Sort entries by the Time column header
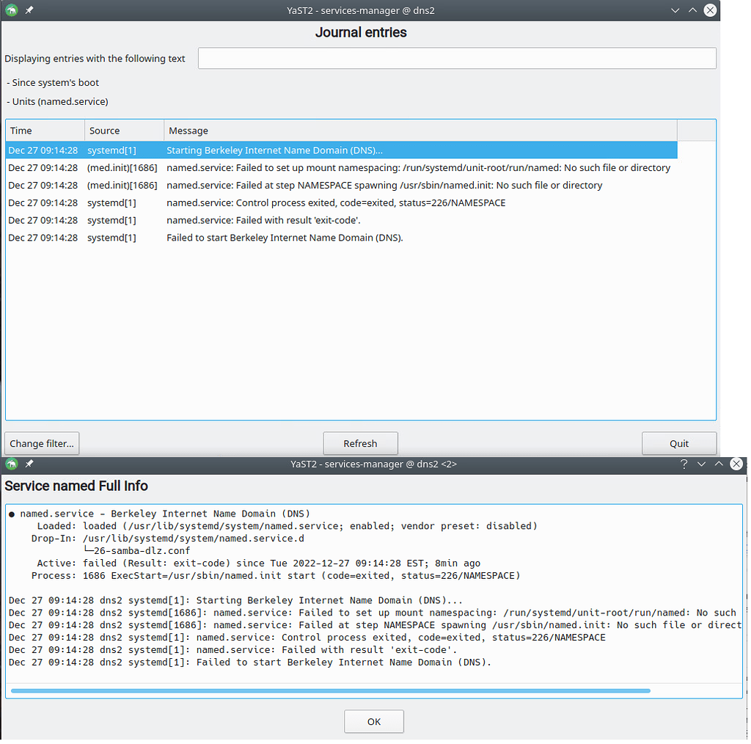The width and height of the screenshot is (751, 744). (x=45, y=131)
